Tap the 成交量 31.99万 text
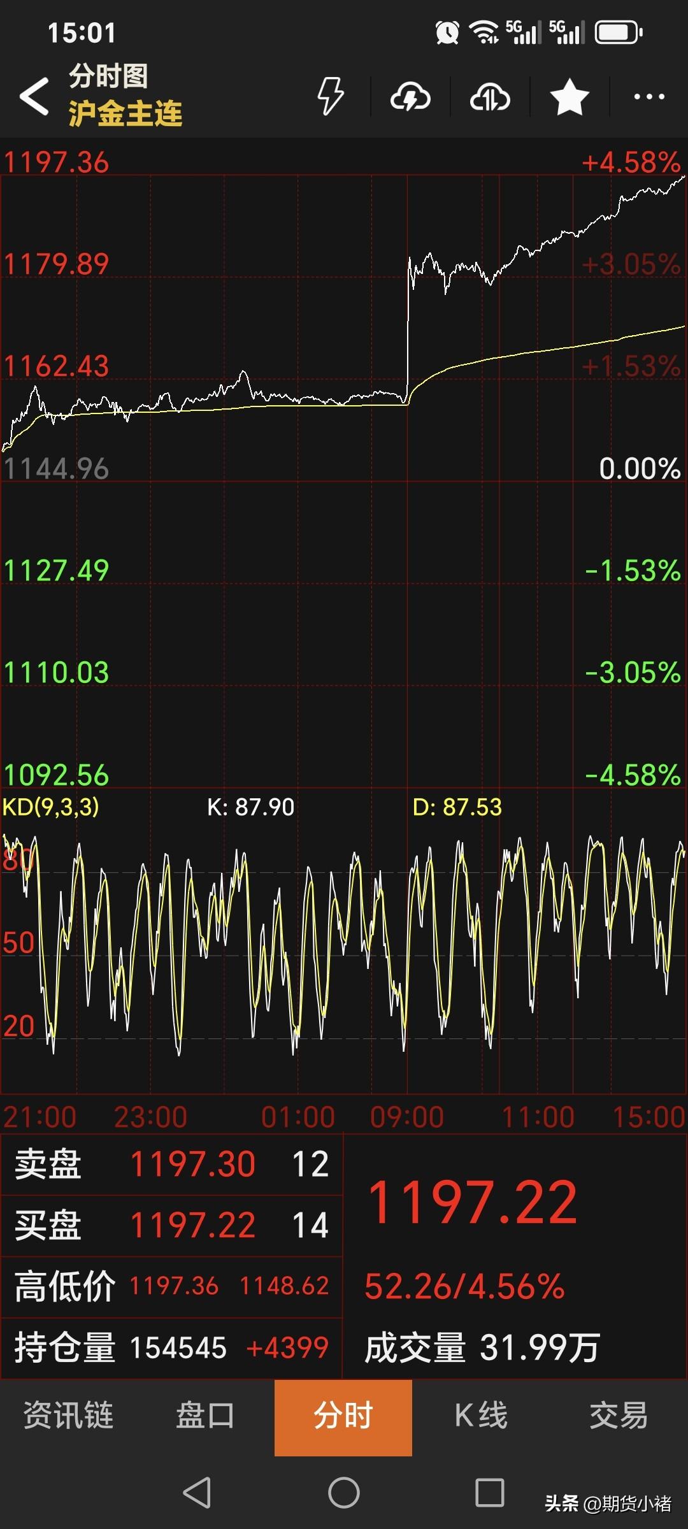 click(x=482, y=1348)
